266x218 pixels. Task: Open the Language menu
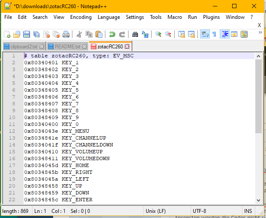[109, 17]
